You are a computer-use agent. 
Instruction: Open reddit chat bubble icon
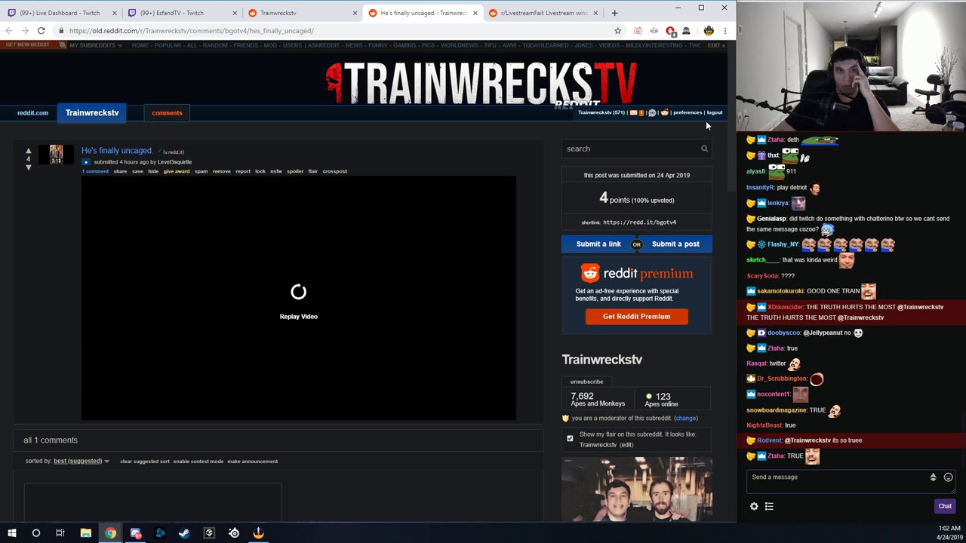click(x=652, y=112)
